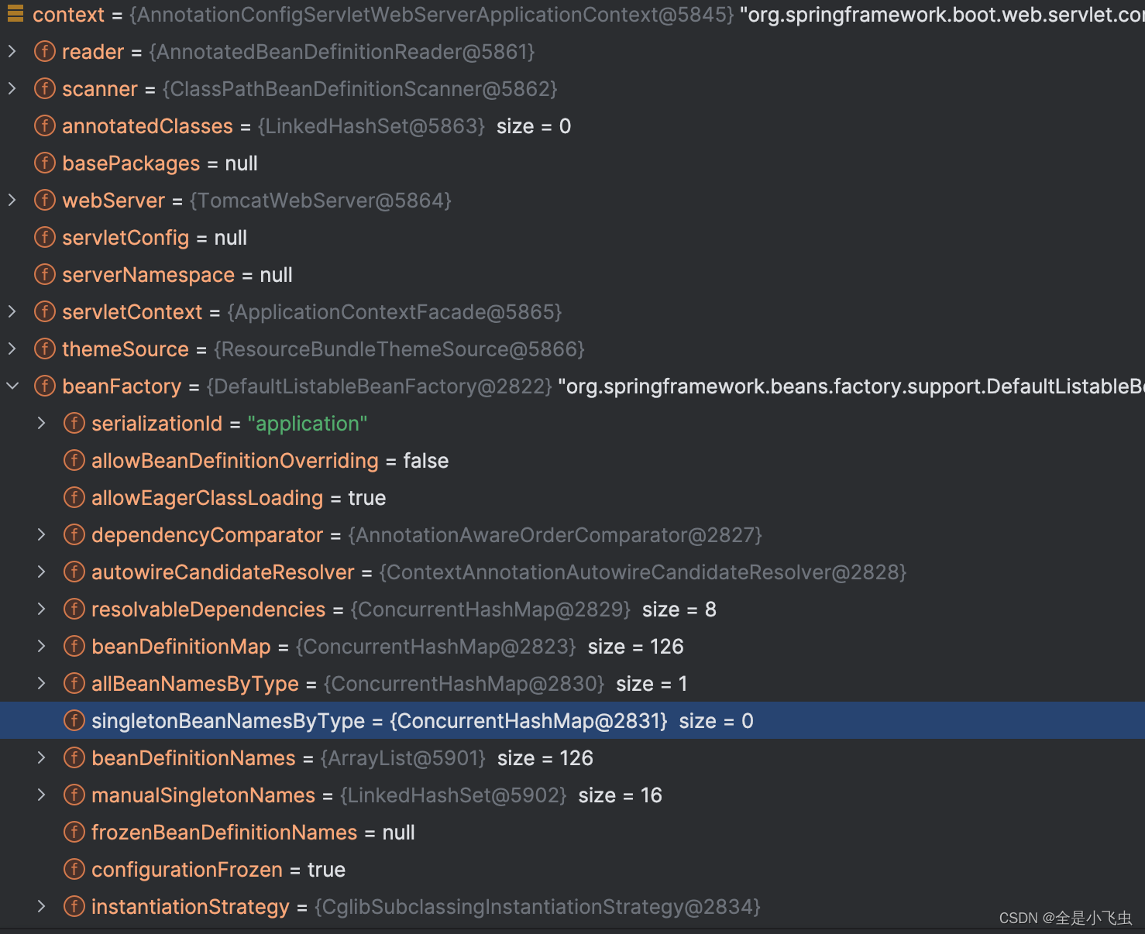
Task: Click the field icon beside singletonBeanNamesByType
Action: [x=74, y=720]
